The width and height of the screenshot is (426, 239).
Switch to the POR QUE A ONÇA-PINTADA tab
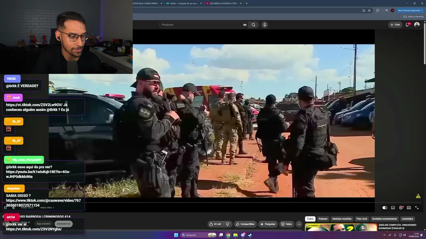tap(147, 3)
